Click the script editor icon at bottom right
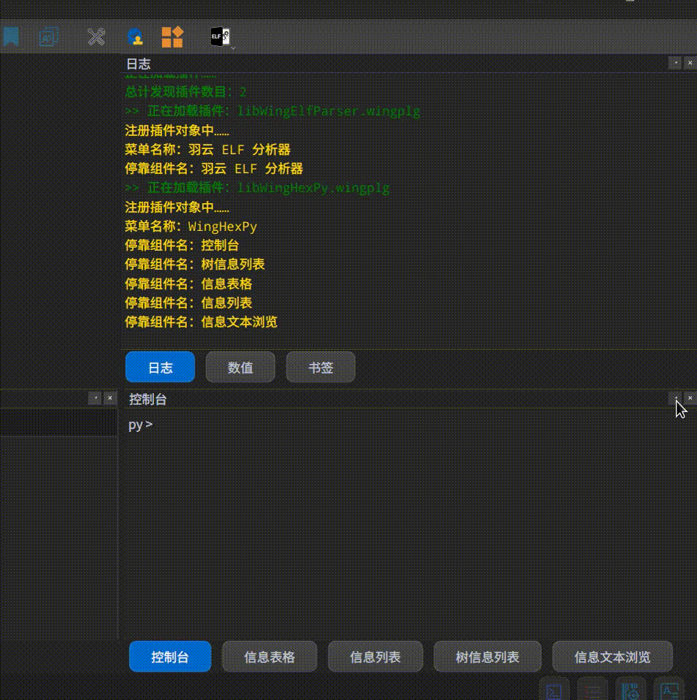697x700 pixels. click(x=554, y=691)
